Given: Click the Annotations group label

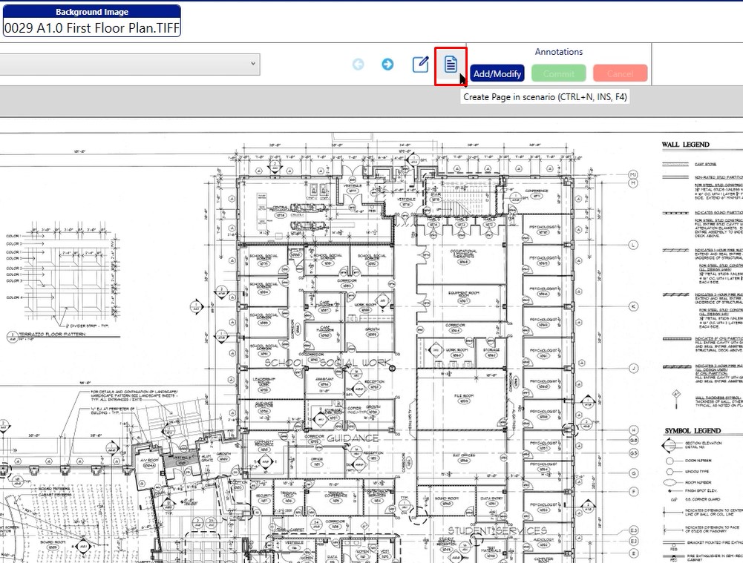Looking at the screenshot, I should 558,52.
